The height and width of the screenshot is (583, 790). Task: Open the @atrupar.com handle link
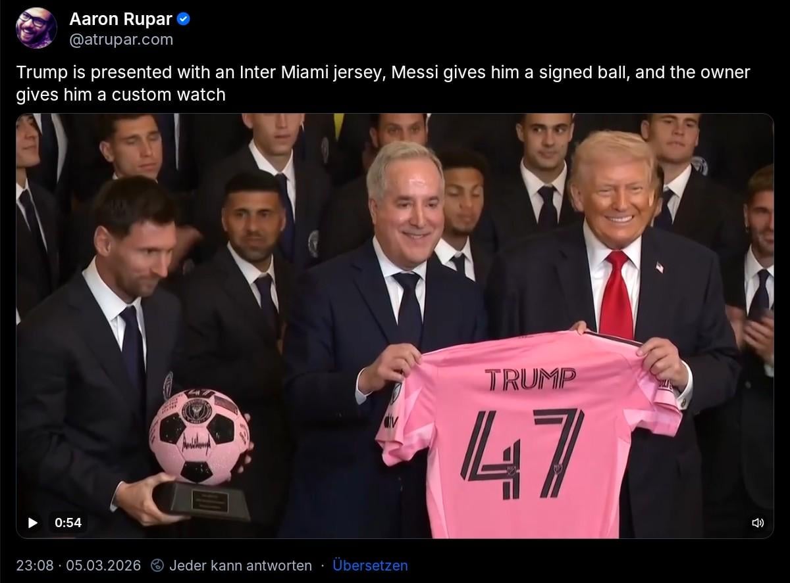[121, 39]
